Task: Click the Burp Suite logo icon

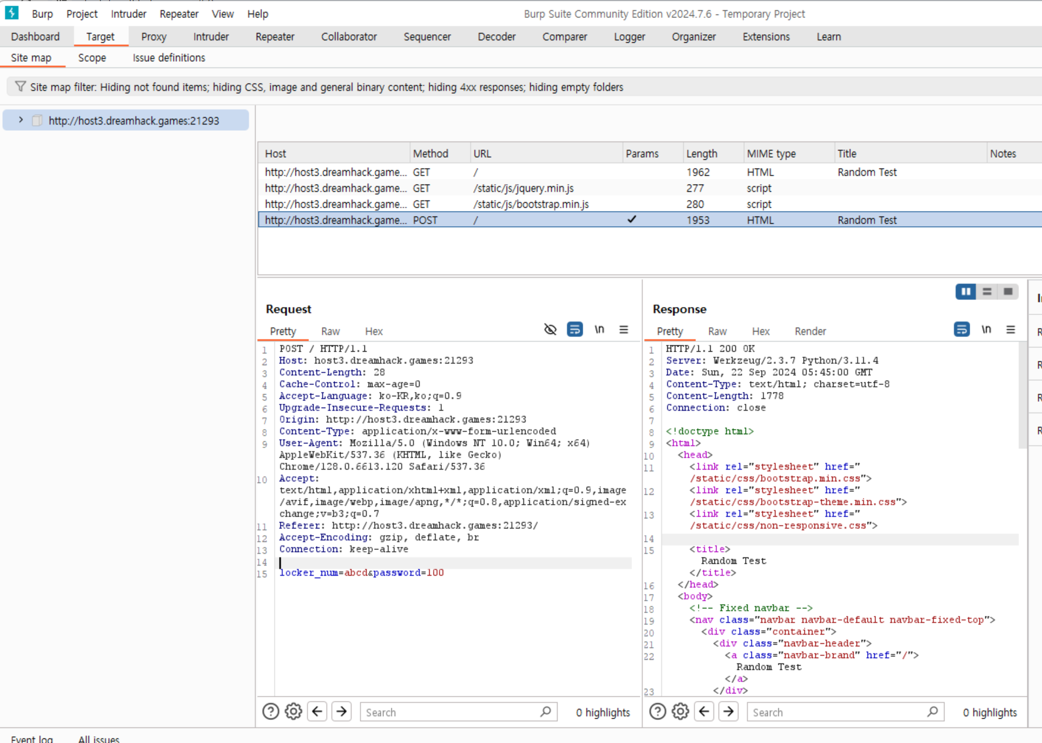Action: (x=12, y=12)
